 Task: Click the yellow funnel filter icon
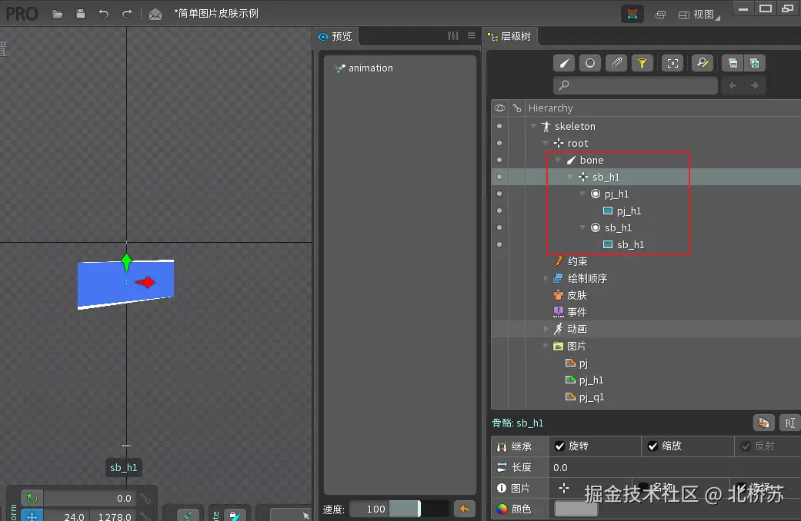click(642, 63)
